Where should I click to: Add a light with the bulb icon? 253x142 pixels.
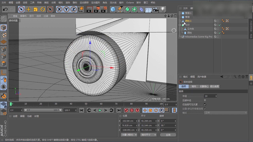click(163, 9)
